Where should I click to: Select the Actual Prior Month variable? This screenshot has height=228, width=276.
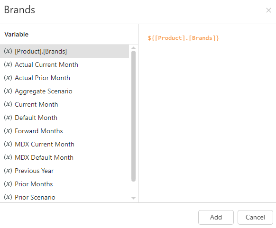pyautogui.click(x=64, y=78)
